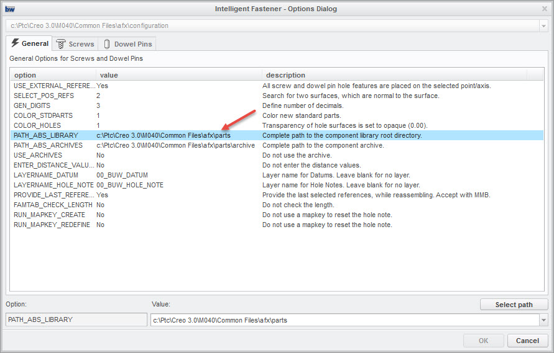554x353 pixels.
Task: Select the RUN_MAPKEY_CREATE option row
Action: (x=277, y=215)
